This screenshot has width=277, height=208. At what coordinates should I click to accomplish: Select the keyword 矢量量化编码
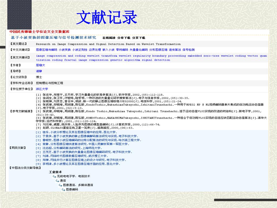coord(139,50)
